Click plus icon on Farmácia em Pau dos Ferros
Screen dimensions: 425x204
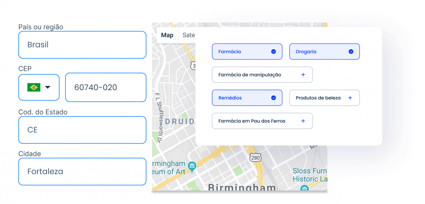(x=303, y=121)
